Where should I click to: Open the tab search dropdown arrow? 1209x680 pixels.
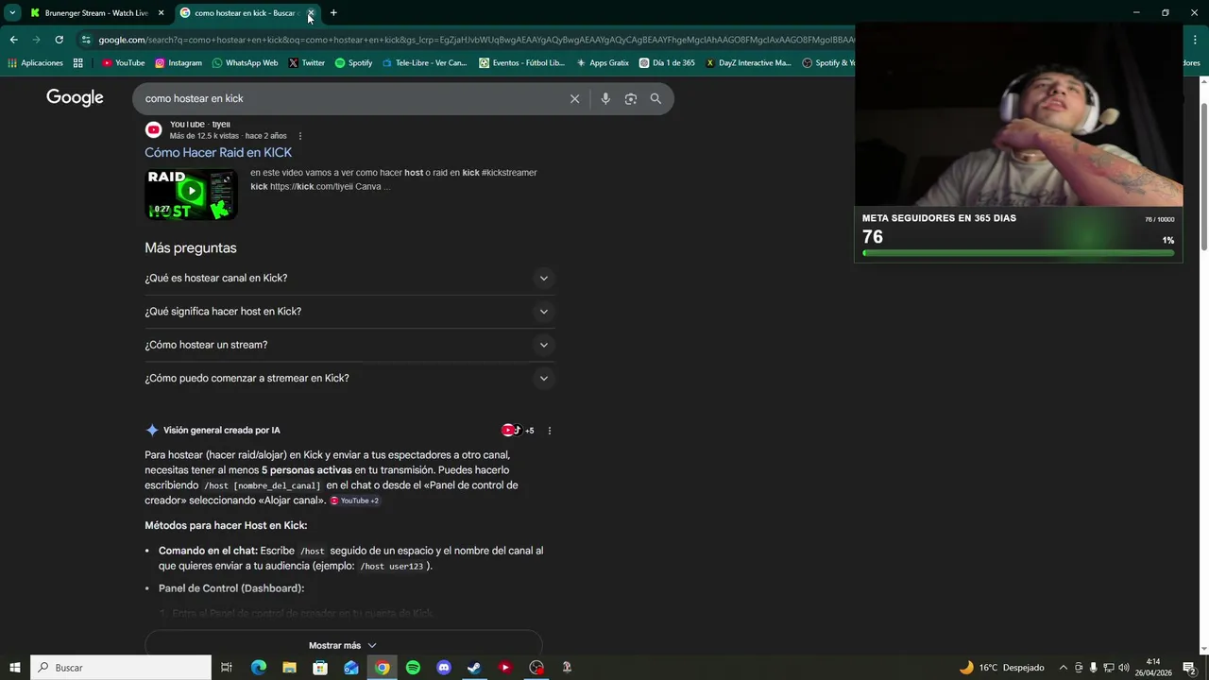pos(12,13)
